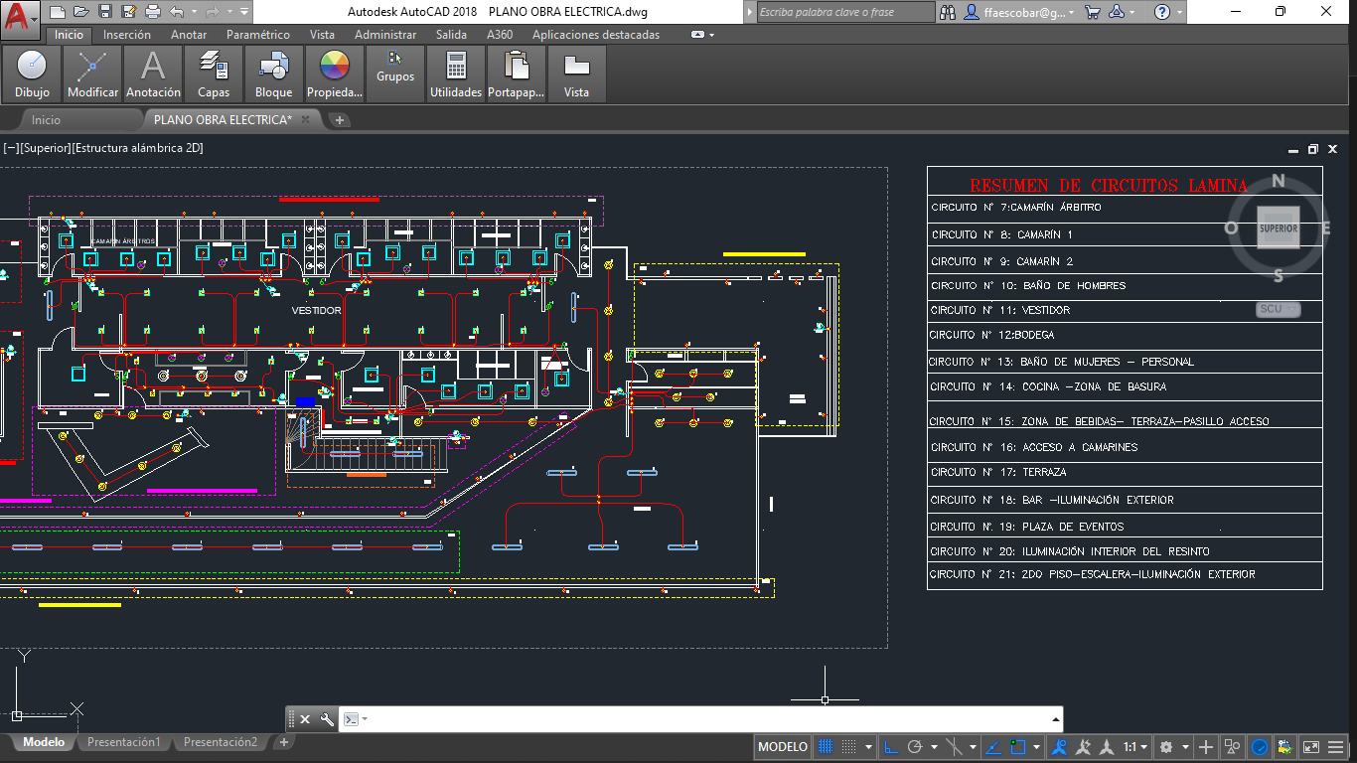
Task: Click the new layout tab plus button
Action: [x=284, y=742]
